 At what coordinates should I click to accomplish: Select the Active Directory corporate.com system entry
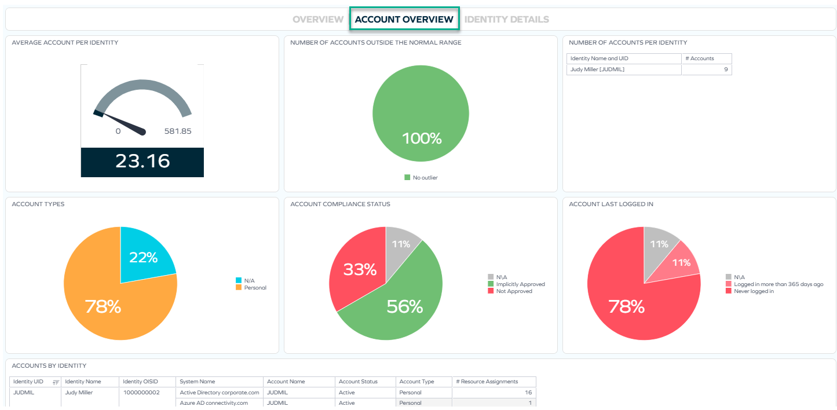pyautogui.click(x=218, y=392)
